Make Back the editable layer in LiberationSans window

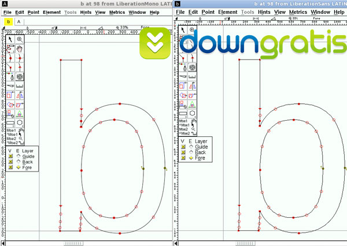click(x=191, y=152)
